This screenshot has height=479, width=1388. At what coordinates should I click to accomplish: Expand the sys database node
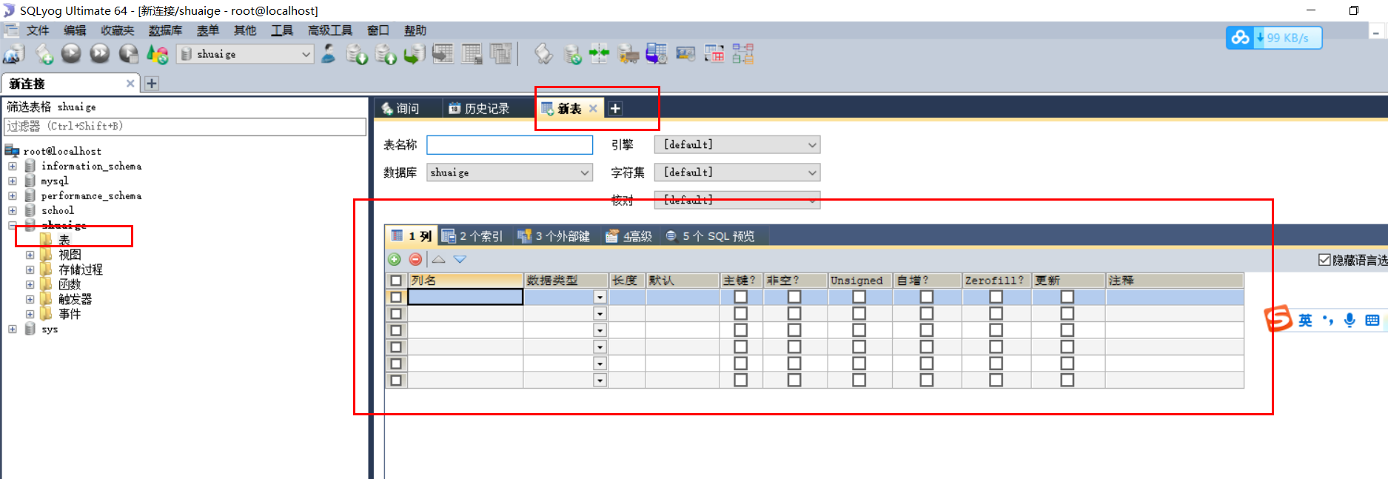point(13,329)
